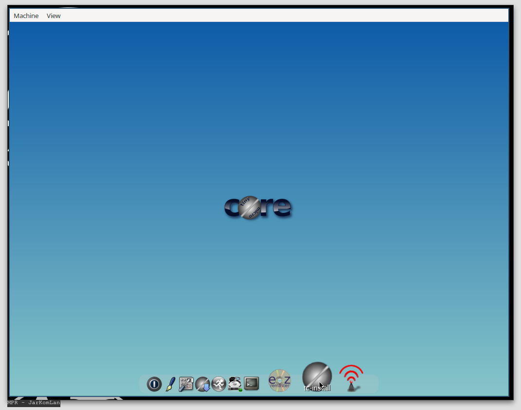Viewport: 521px width, 410px height.
Task: Open the editor using the paintbrush icon
Action: (170, 384)
